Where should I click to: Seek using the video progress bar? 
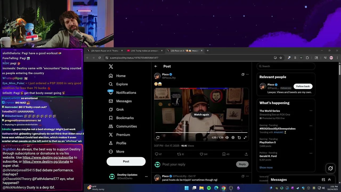(201, 132)
